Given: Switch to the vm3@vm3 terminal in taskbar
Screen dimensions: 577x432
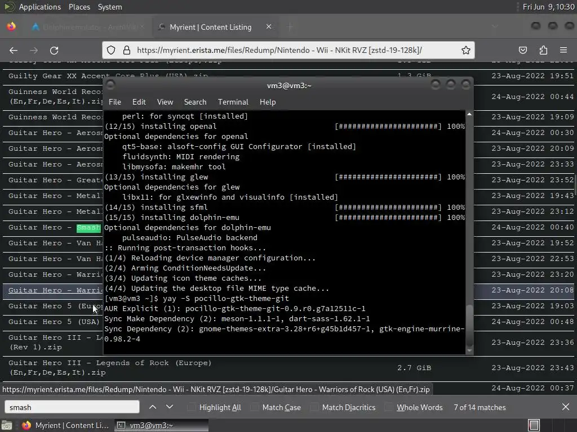Looking at the screenshot, I should (x=161, y=425).
